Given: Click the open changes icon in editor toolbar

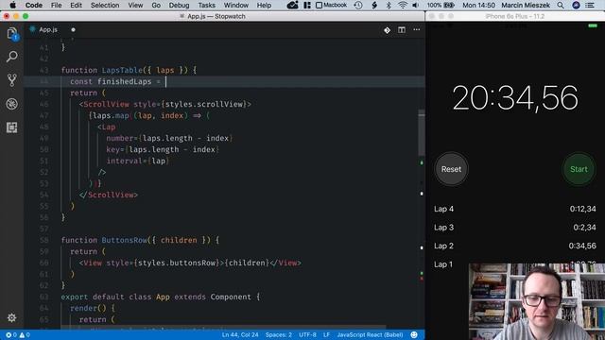Looking at the screenshot, I should point(387,30).
